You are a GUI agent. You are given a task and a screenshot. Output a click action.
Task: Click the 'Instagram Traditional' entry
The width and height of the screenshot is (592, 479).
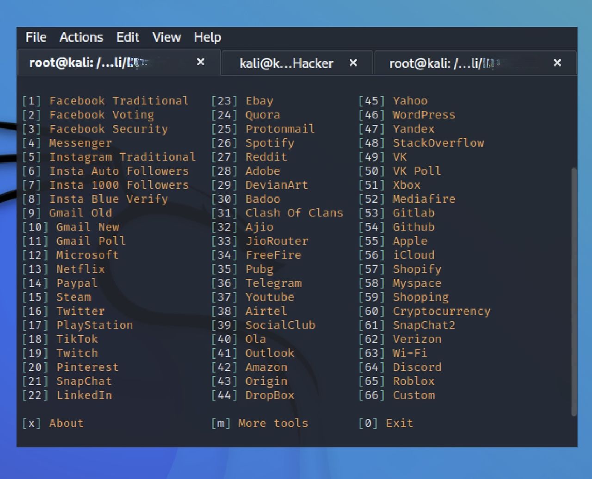(123, 157)
